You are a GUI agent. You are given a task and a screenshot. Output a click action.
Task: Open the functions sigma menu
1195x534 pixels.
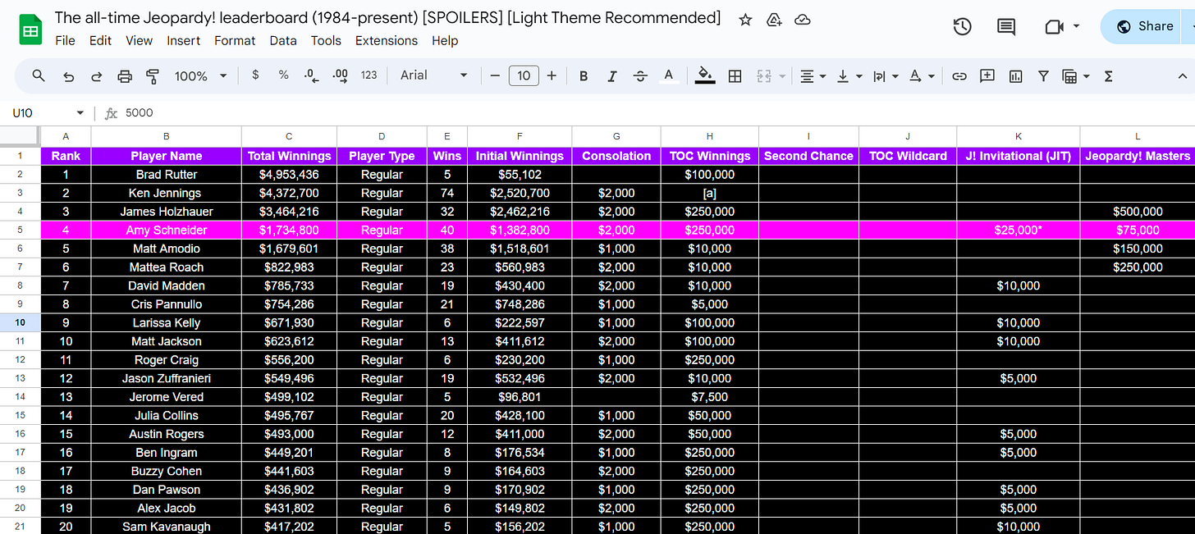(x=1108, y=75)
